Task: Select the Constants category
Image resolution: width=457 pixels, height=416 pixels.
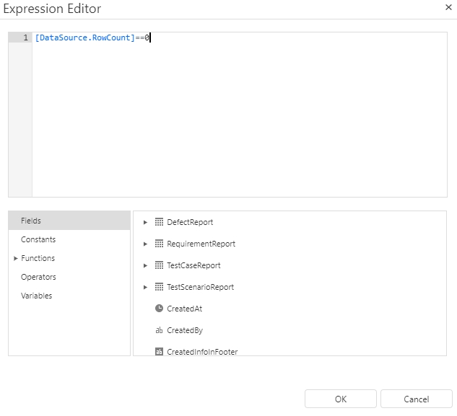Action: click(38, 239)
